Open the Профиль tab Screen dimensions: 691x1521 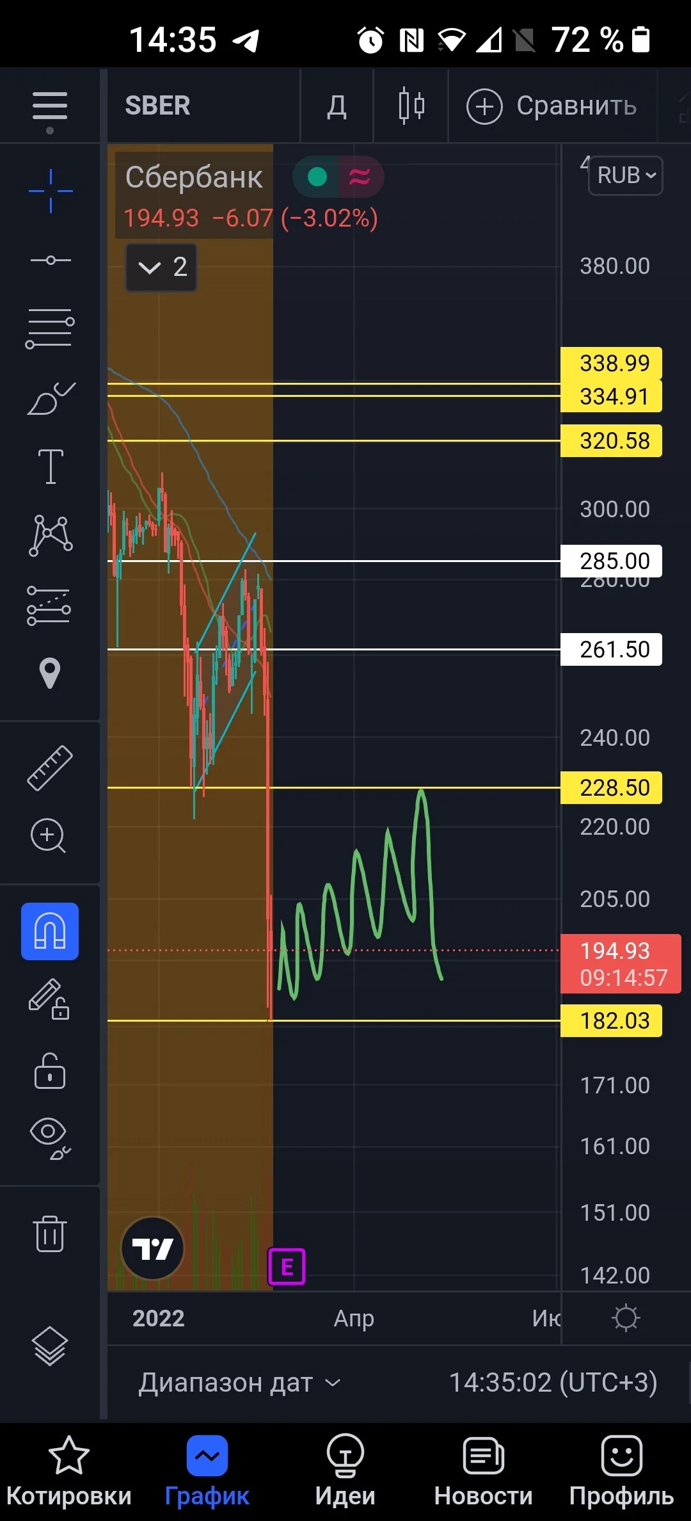point(622,1471)
